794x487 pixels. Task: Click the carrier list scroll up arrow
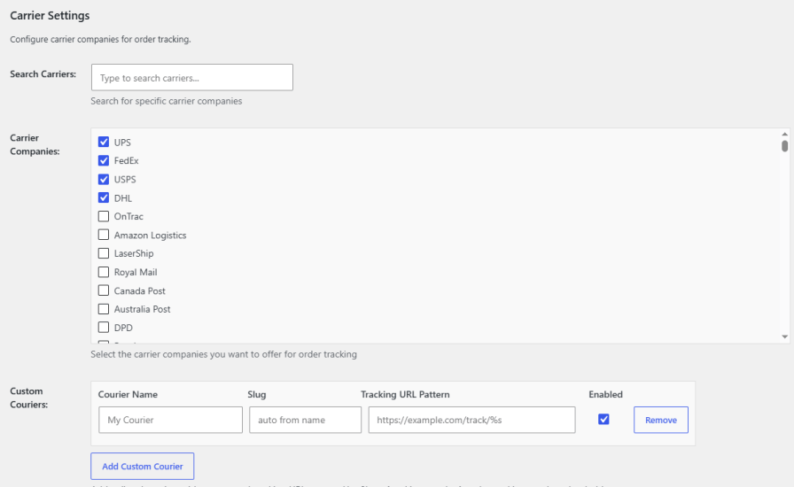(x=784, y=135)
